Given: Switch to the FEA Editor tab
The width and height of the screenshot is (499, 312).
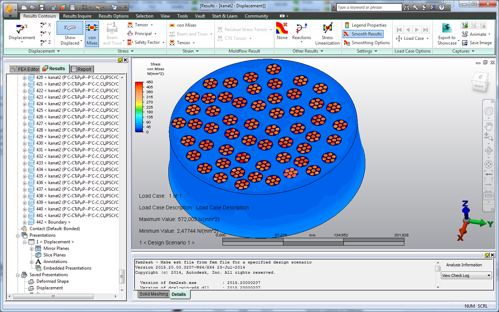Looking at the screenshot, I should tap(25, 69).
